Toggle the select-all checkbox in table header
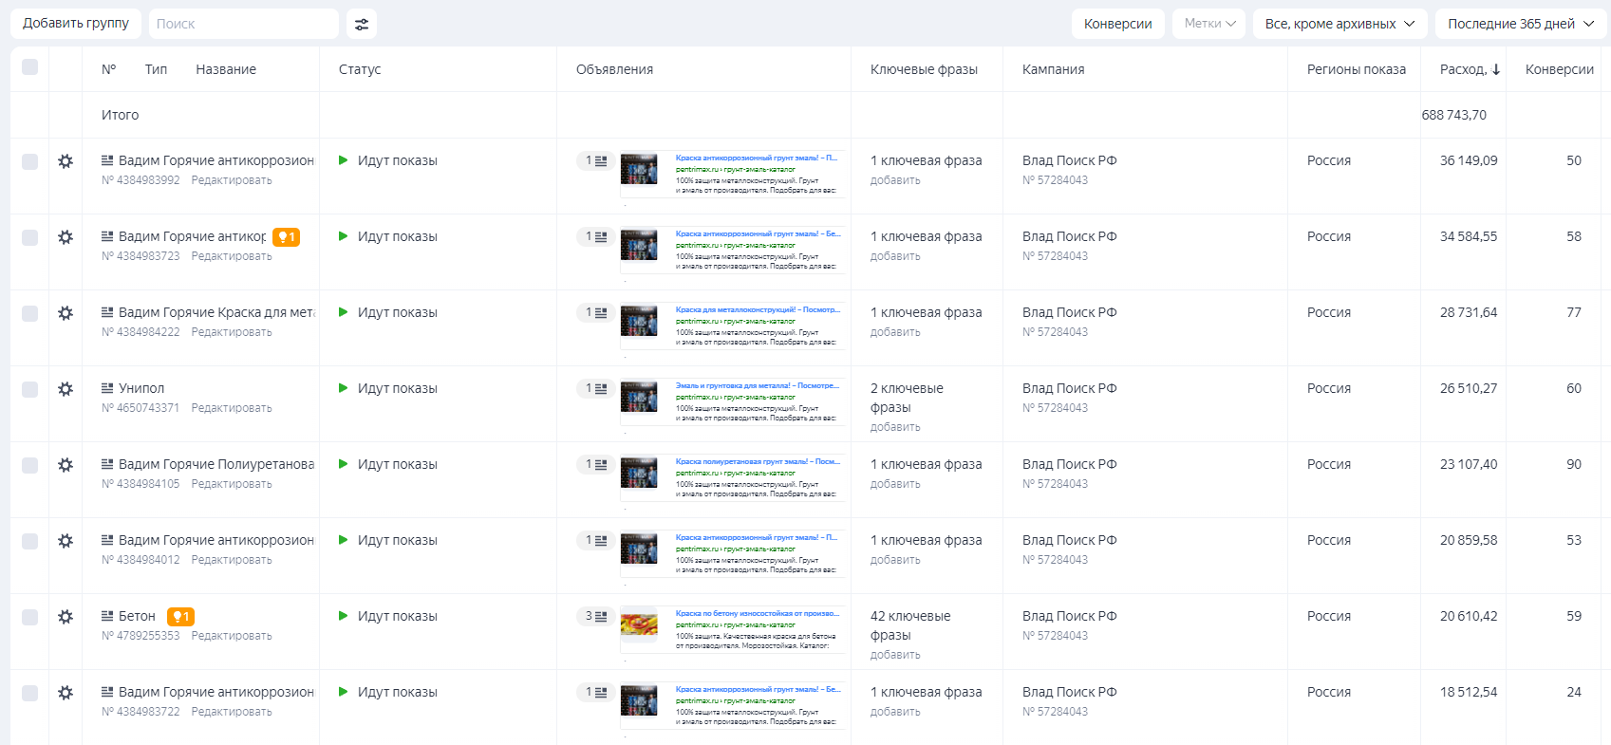The height and width of the screenshot is (745, 1611). coord(30,66)
